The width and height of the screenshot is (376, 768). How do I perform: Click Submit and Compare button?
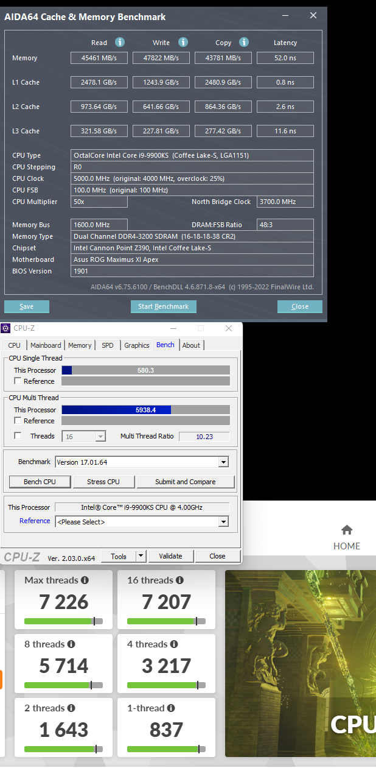pyautogui.click(x=186, y=482)
